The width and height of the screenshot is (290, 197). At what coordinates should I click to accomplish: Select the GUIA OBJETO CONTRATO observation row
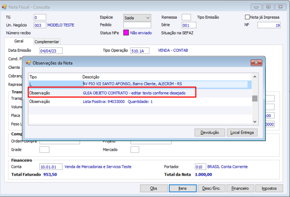pyautogui.click(x=140, y=93)
